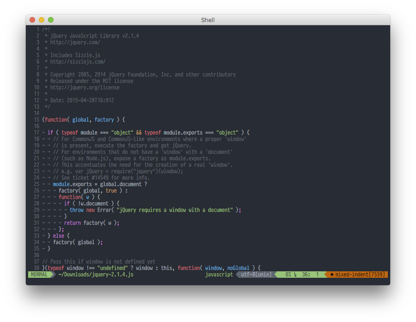Viewport: 416px width, 322px height.
Task: Click the "undefined" string on line 38
Action: tap(113, 268)
